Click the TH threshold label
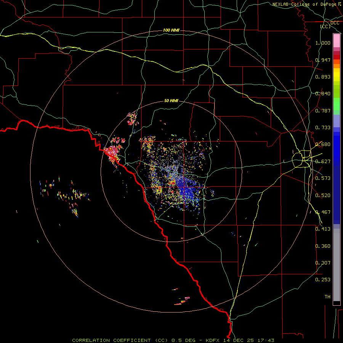Screen dimensions: 343x343 click(327, 297)
